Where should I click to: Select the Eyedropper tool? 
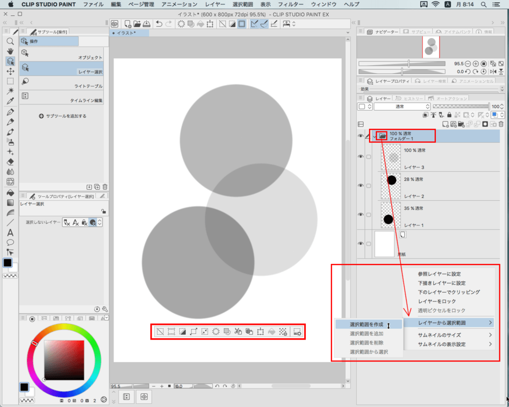coord(11,101)
